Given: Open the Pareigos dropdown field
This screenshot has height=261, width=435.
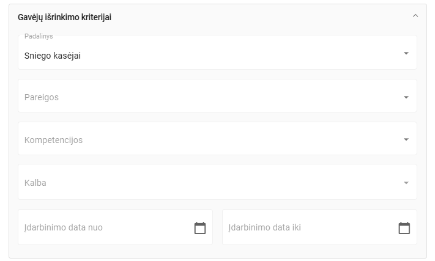Looking at the screenshot, I should (x=217, y=95).
